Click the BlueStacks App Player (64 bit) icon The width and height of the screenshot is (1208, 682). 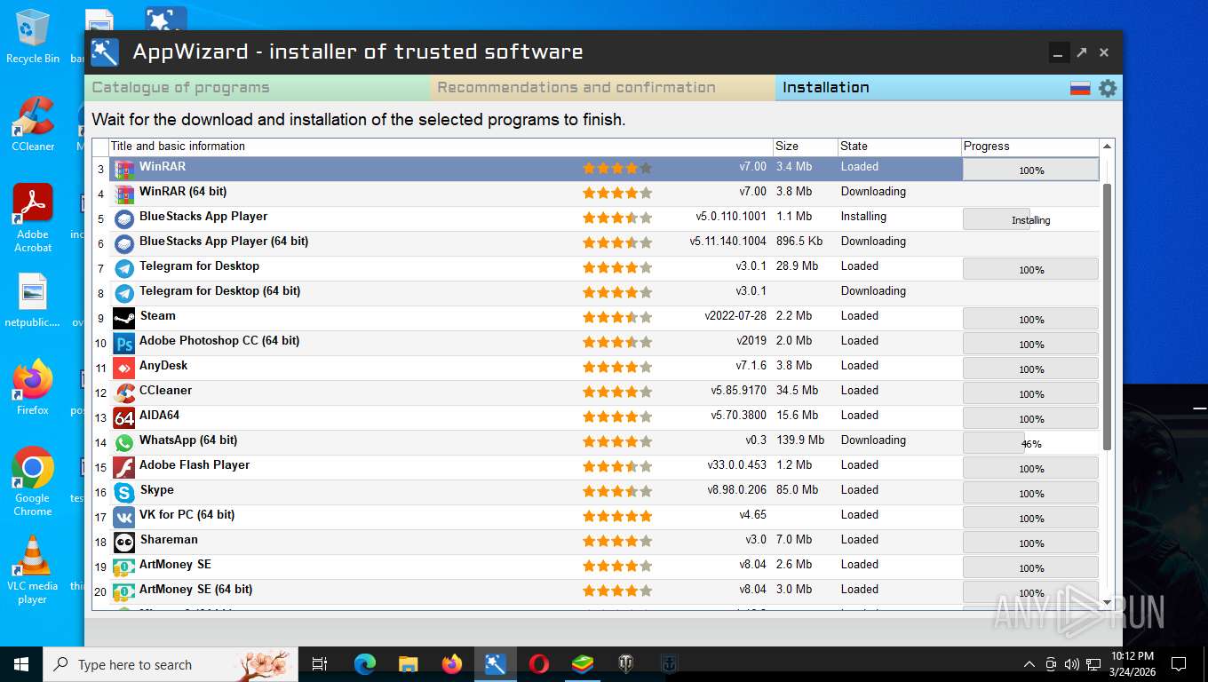point(124,243)
